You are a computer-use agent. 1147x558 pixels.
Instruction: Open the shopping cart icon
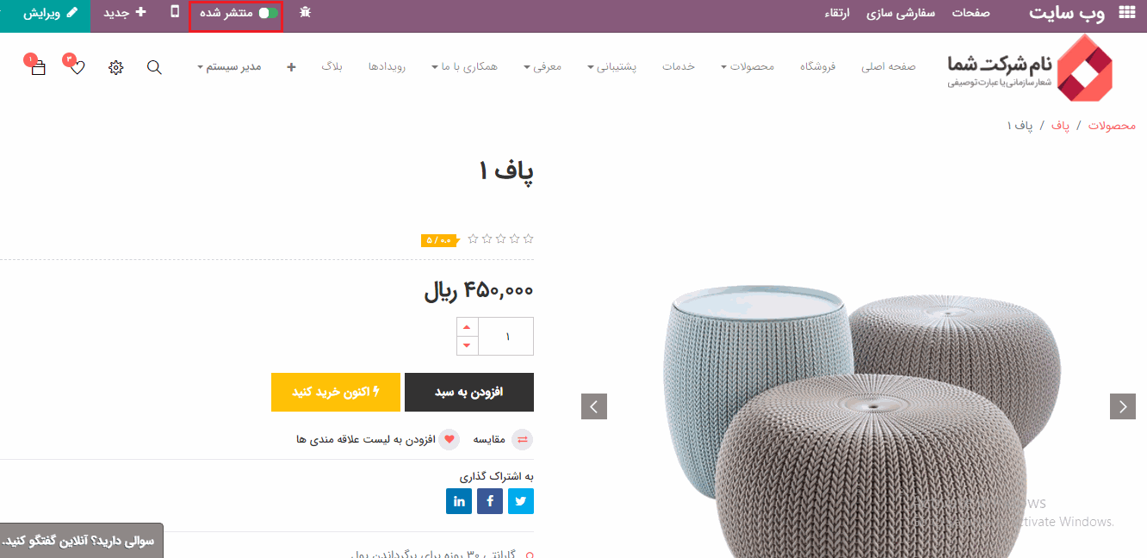point(38,67)
